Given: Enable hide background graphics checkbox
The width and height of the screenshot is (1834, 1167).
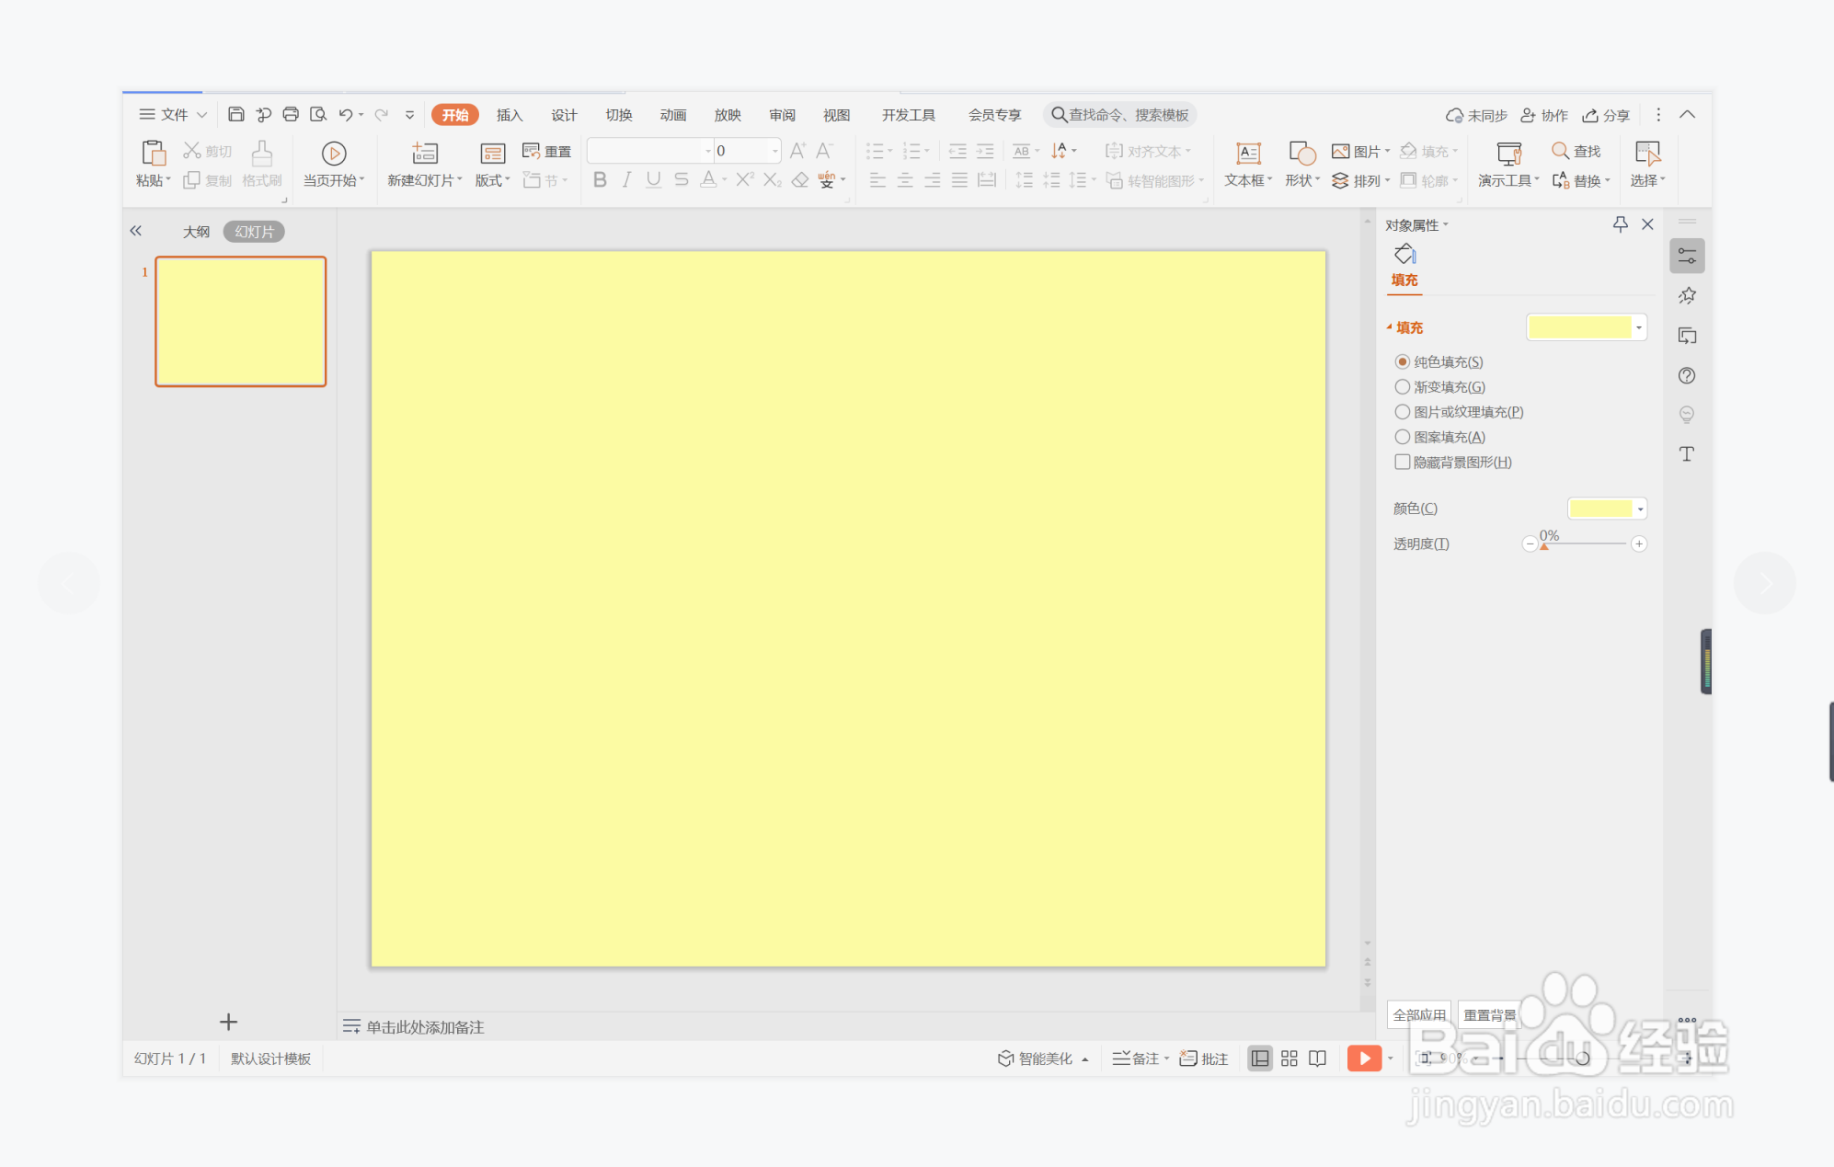Looking at the screenshot, I should (1403, 462).
